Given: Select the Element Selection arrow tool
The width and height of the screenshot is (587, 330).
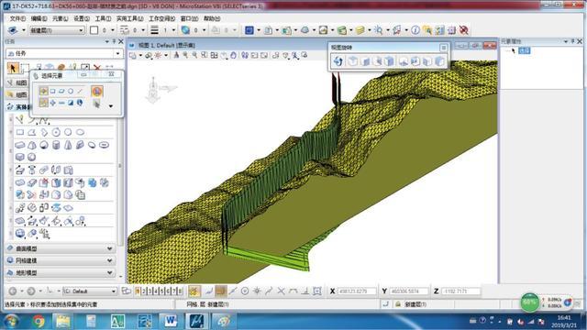Looking at the screenshot, I should [x=13, y=68].
